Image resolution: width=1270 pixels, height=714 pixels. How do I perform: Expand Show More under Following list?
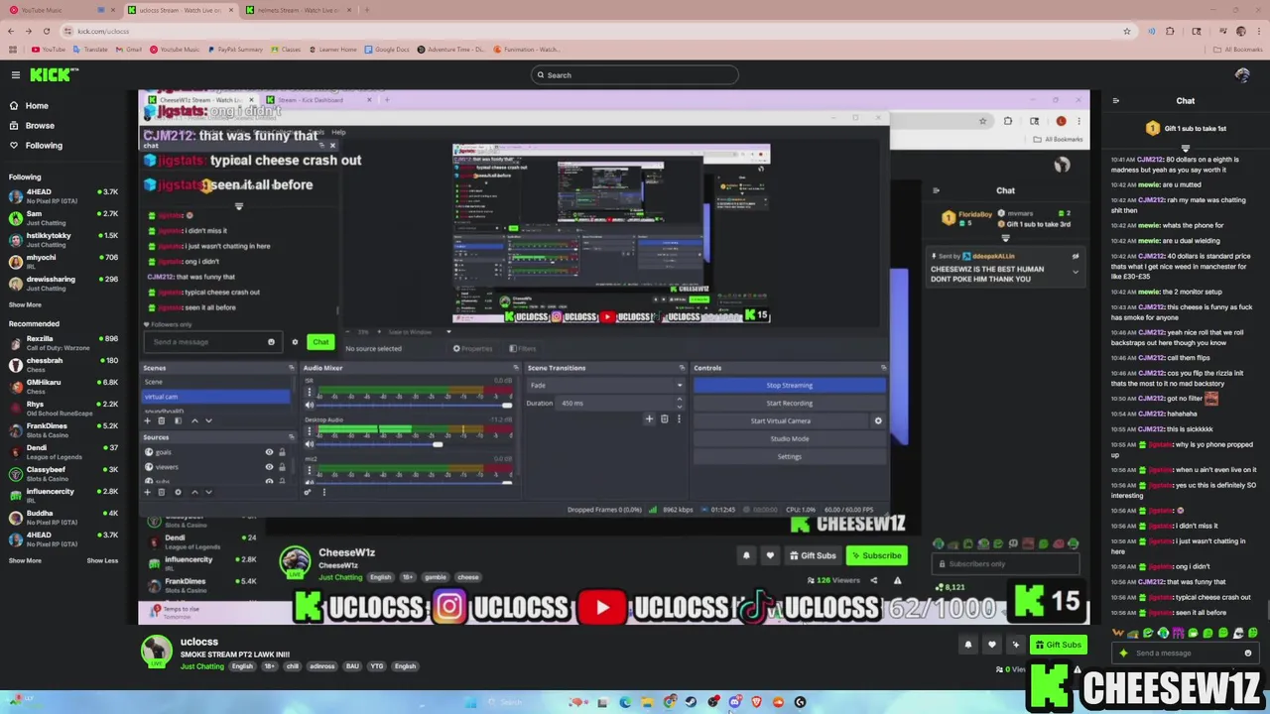coord(25,305)
